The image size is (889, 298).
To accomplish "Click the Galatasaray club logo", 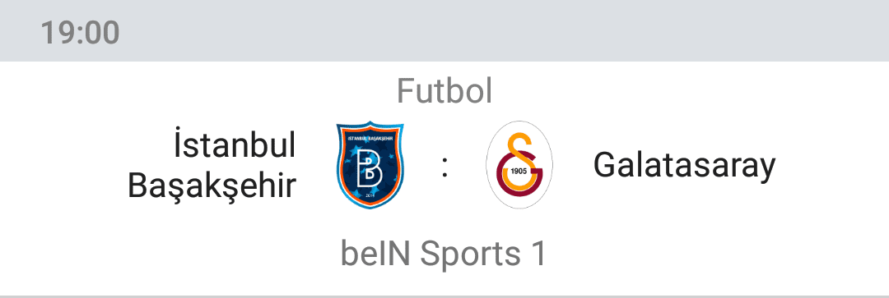I will click(519, 164).
